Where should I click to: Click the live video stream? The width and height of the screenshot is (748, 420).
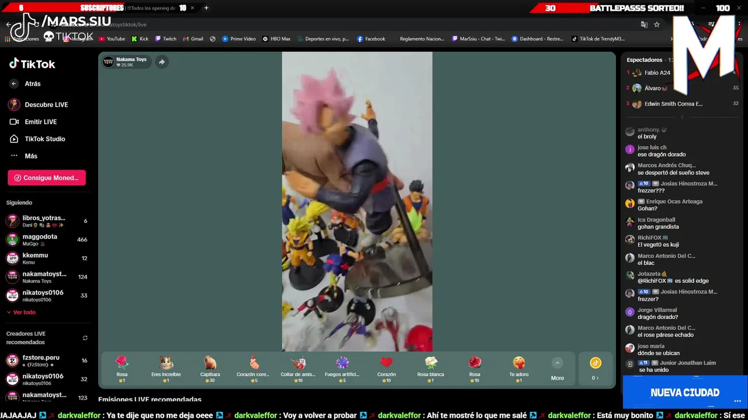[x=357, y=201]
